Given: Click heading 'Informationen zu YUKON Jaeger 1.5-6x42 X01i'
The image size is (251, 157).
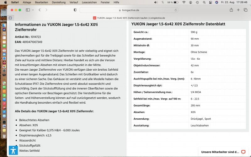Looking at the screenshot, I should click(56, 27).
